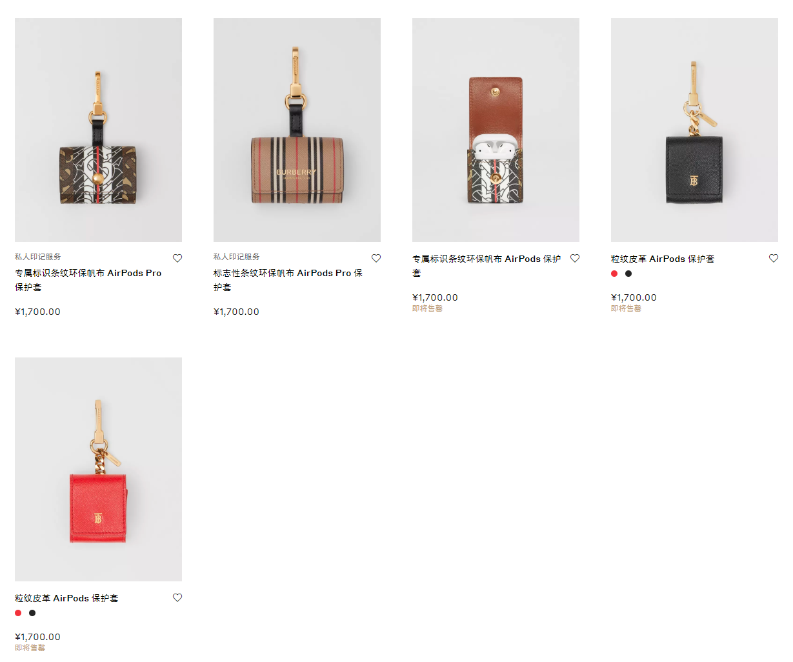The image size is (793, 662).
Task: Click title 专属标识条纹环保帆布 AirPods Pro 保护套
Action: tap(88, 274)
